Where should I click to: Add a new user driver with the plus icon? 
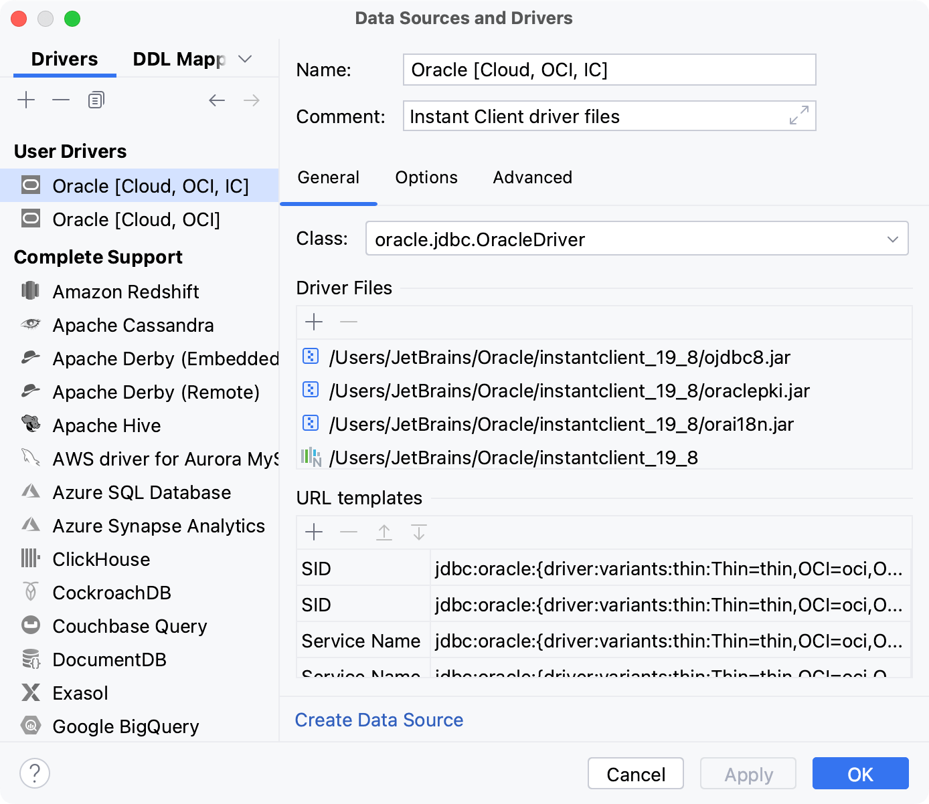[x=26, y=99]
